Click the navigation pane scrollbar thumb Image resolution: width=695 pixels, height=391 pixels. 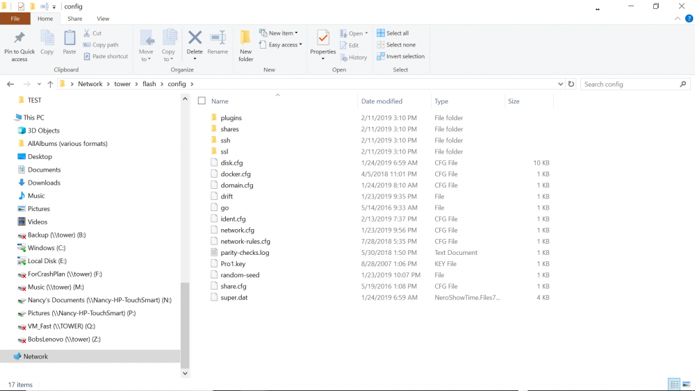tap(185, 326)
